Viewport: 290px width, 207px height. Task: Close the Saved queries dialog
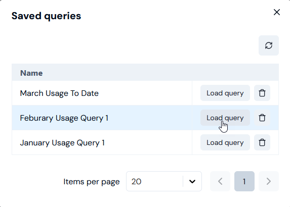277,12
